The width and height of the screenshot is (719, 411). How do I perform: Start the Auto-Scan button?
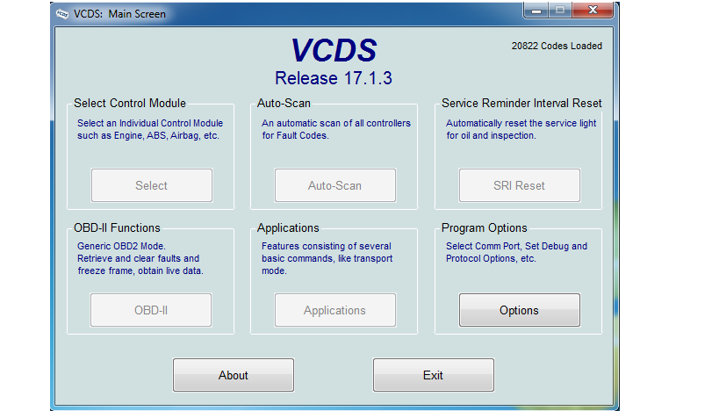coord(335,185)
